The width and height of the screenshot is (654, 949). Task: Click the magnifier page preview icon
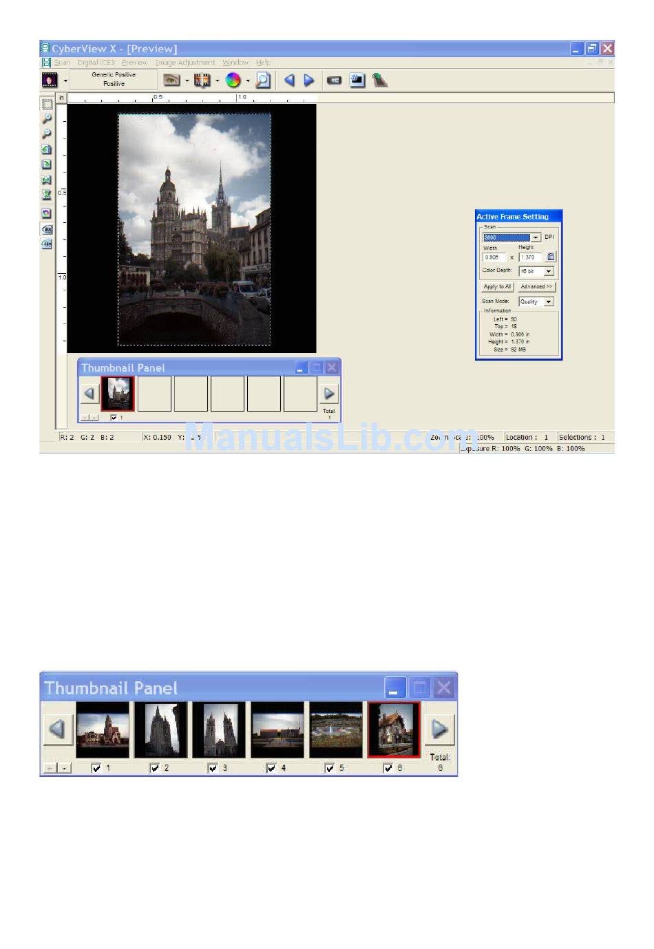(x=263, y=80)
